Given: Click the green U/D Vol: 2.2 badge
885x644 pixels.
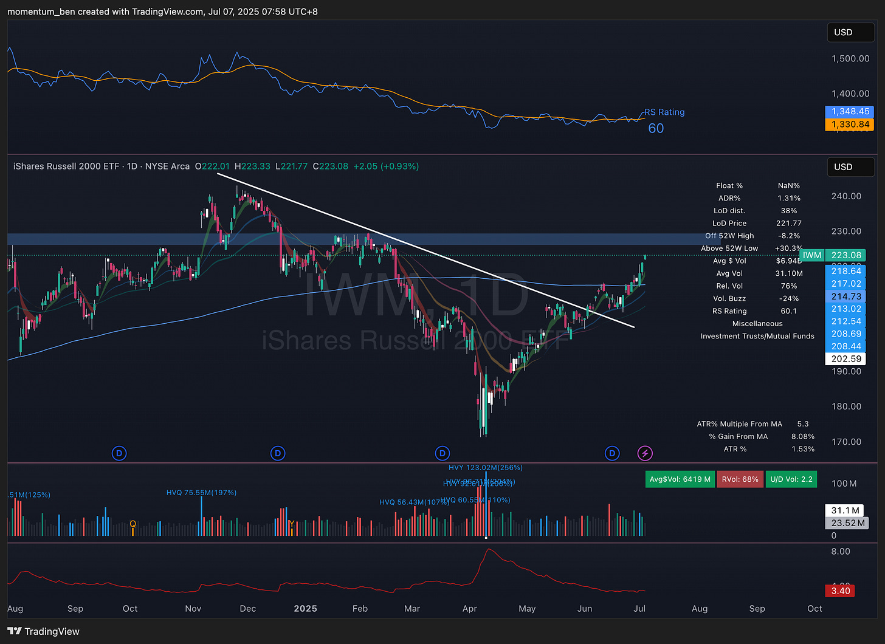Looking at the screenshot, I should coord(791,479).
